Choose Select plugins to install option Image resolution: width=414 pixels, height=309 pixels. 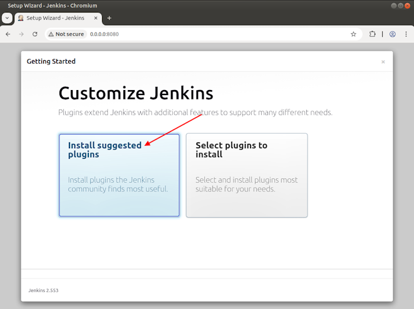point(247,175)
